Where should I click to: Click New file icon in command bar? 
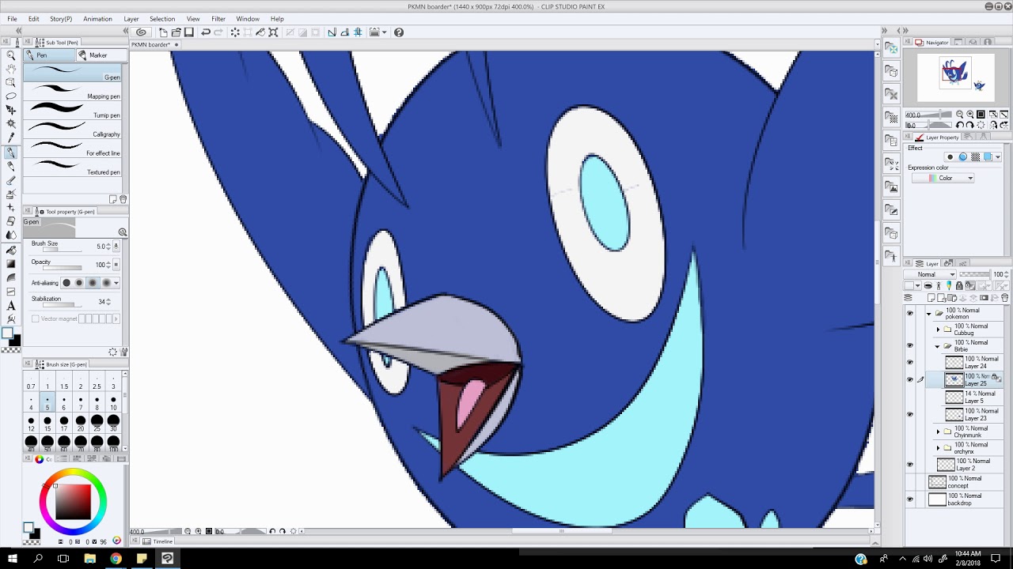point(163,32)
